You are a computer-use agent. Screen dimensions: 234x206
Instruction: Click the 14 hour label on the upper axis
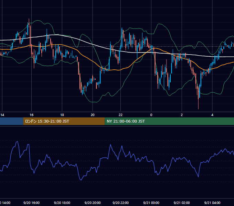pos(2,115)
